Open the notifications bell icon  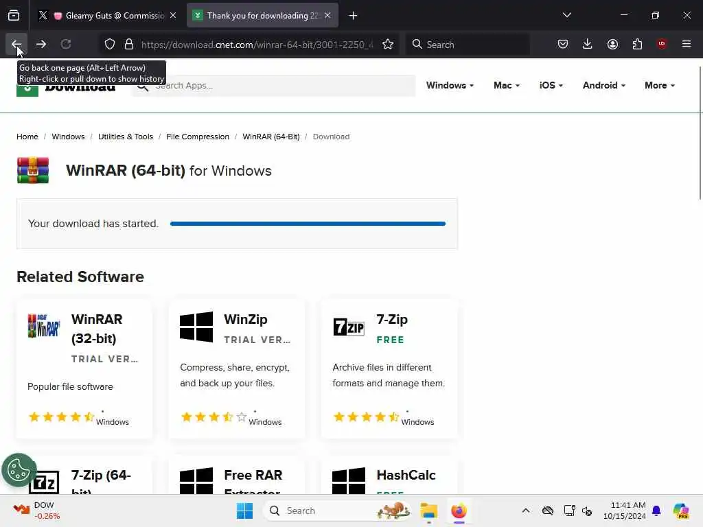656,511
